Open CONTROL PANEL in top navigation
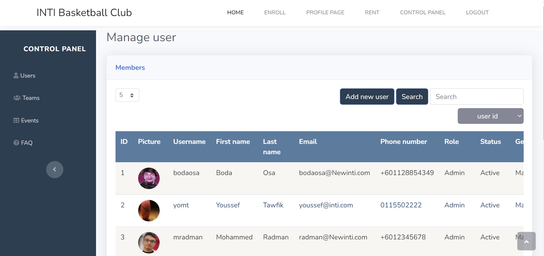The height and width of the screenshot is (256, 544). point(422,13)
